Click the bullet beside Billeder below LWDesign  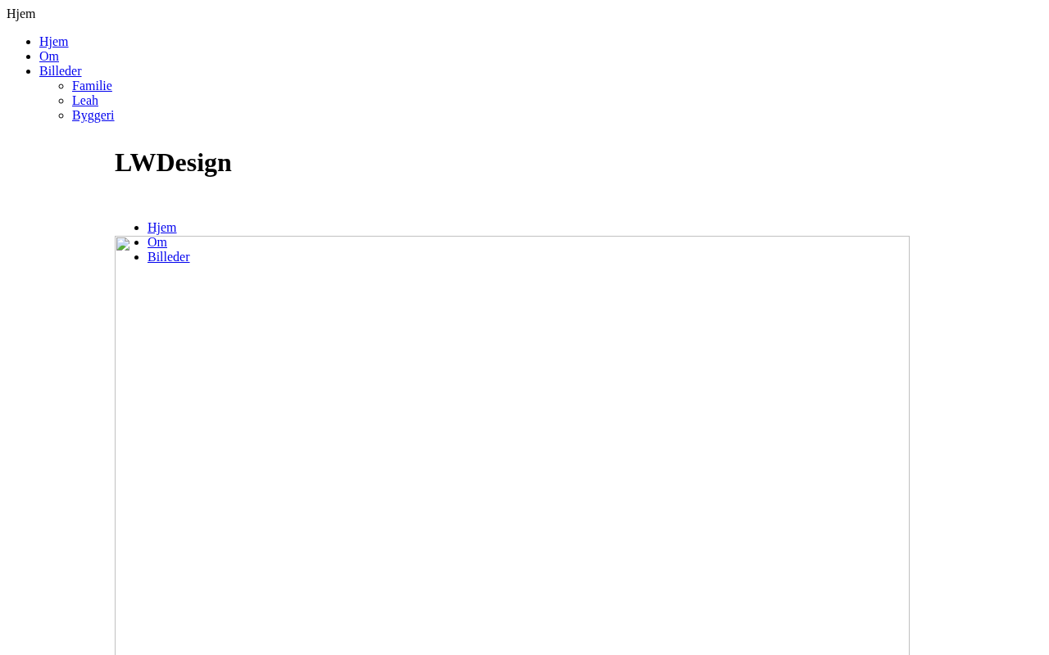click(136, 257)
